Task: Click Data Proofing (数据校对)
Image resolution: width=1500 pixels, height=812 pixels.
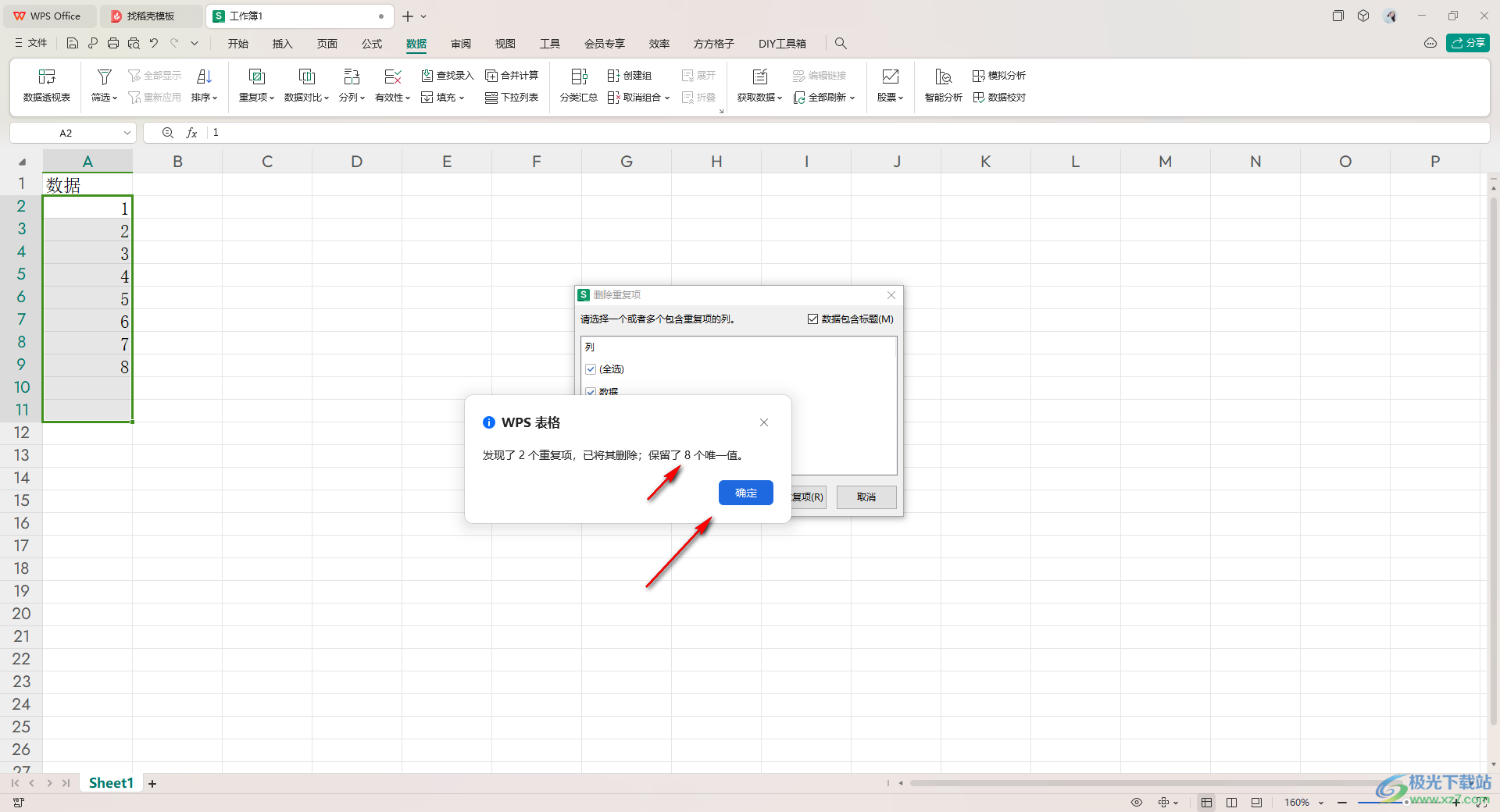Action: tap(999, 98)
